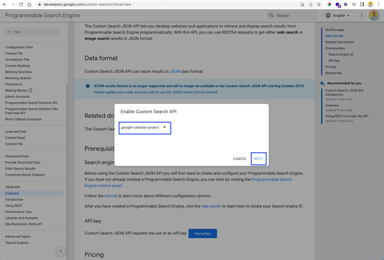Screen dimensions: 384x260
Task: Click the browser address bar URL
Action: click(87, 4)
